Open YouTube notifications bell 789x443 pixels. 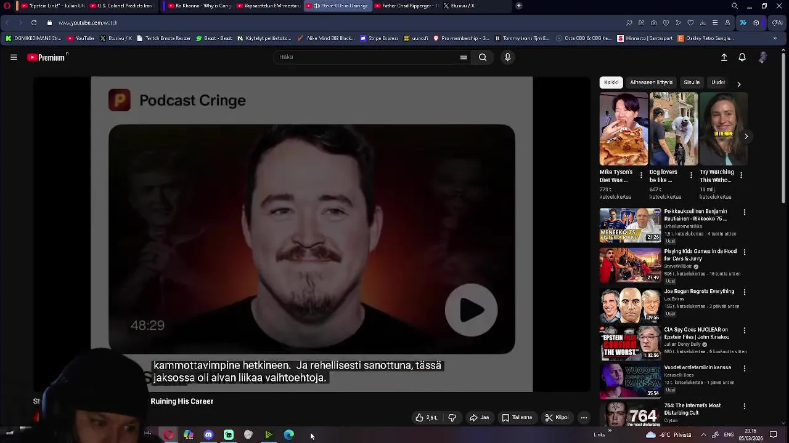tap(742, 57)
